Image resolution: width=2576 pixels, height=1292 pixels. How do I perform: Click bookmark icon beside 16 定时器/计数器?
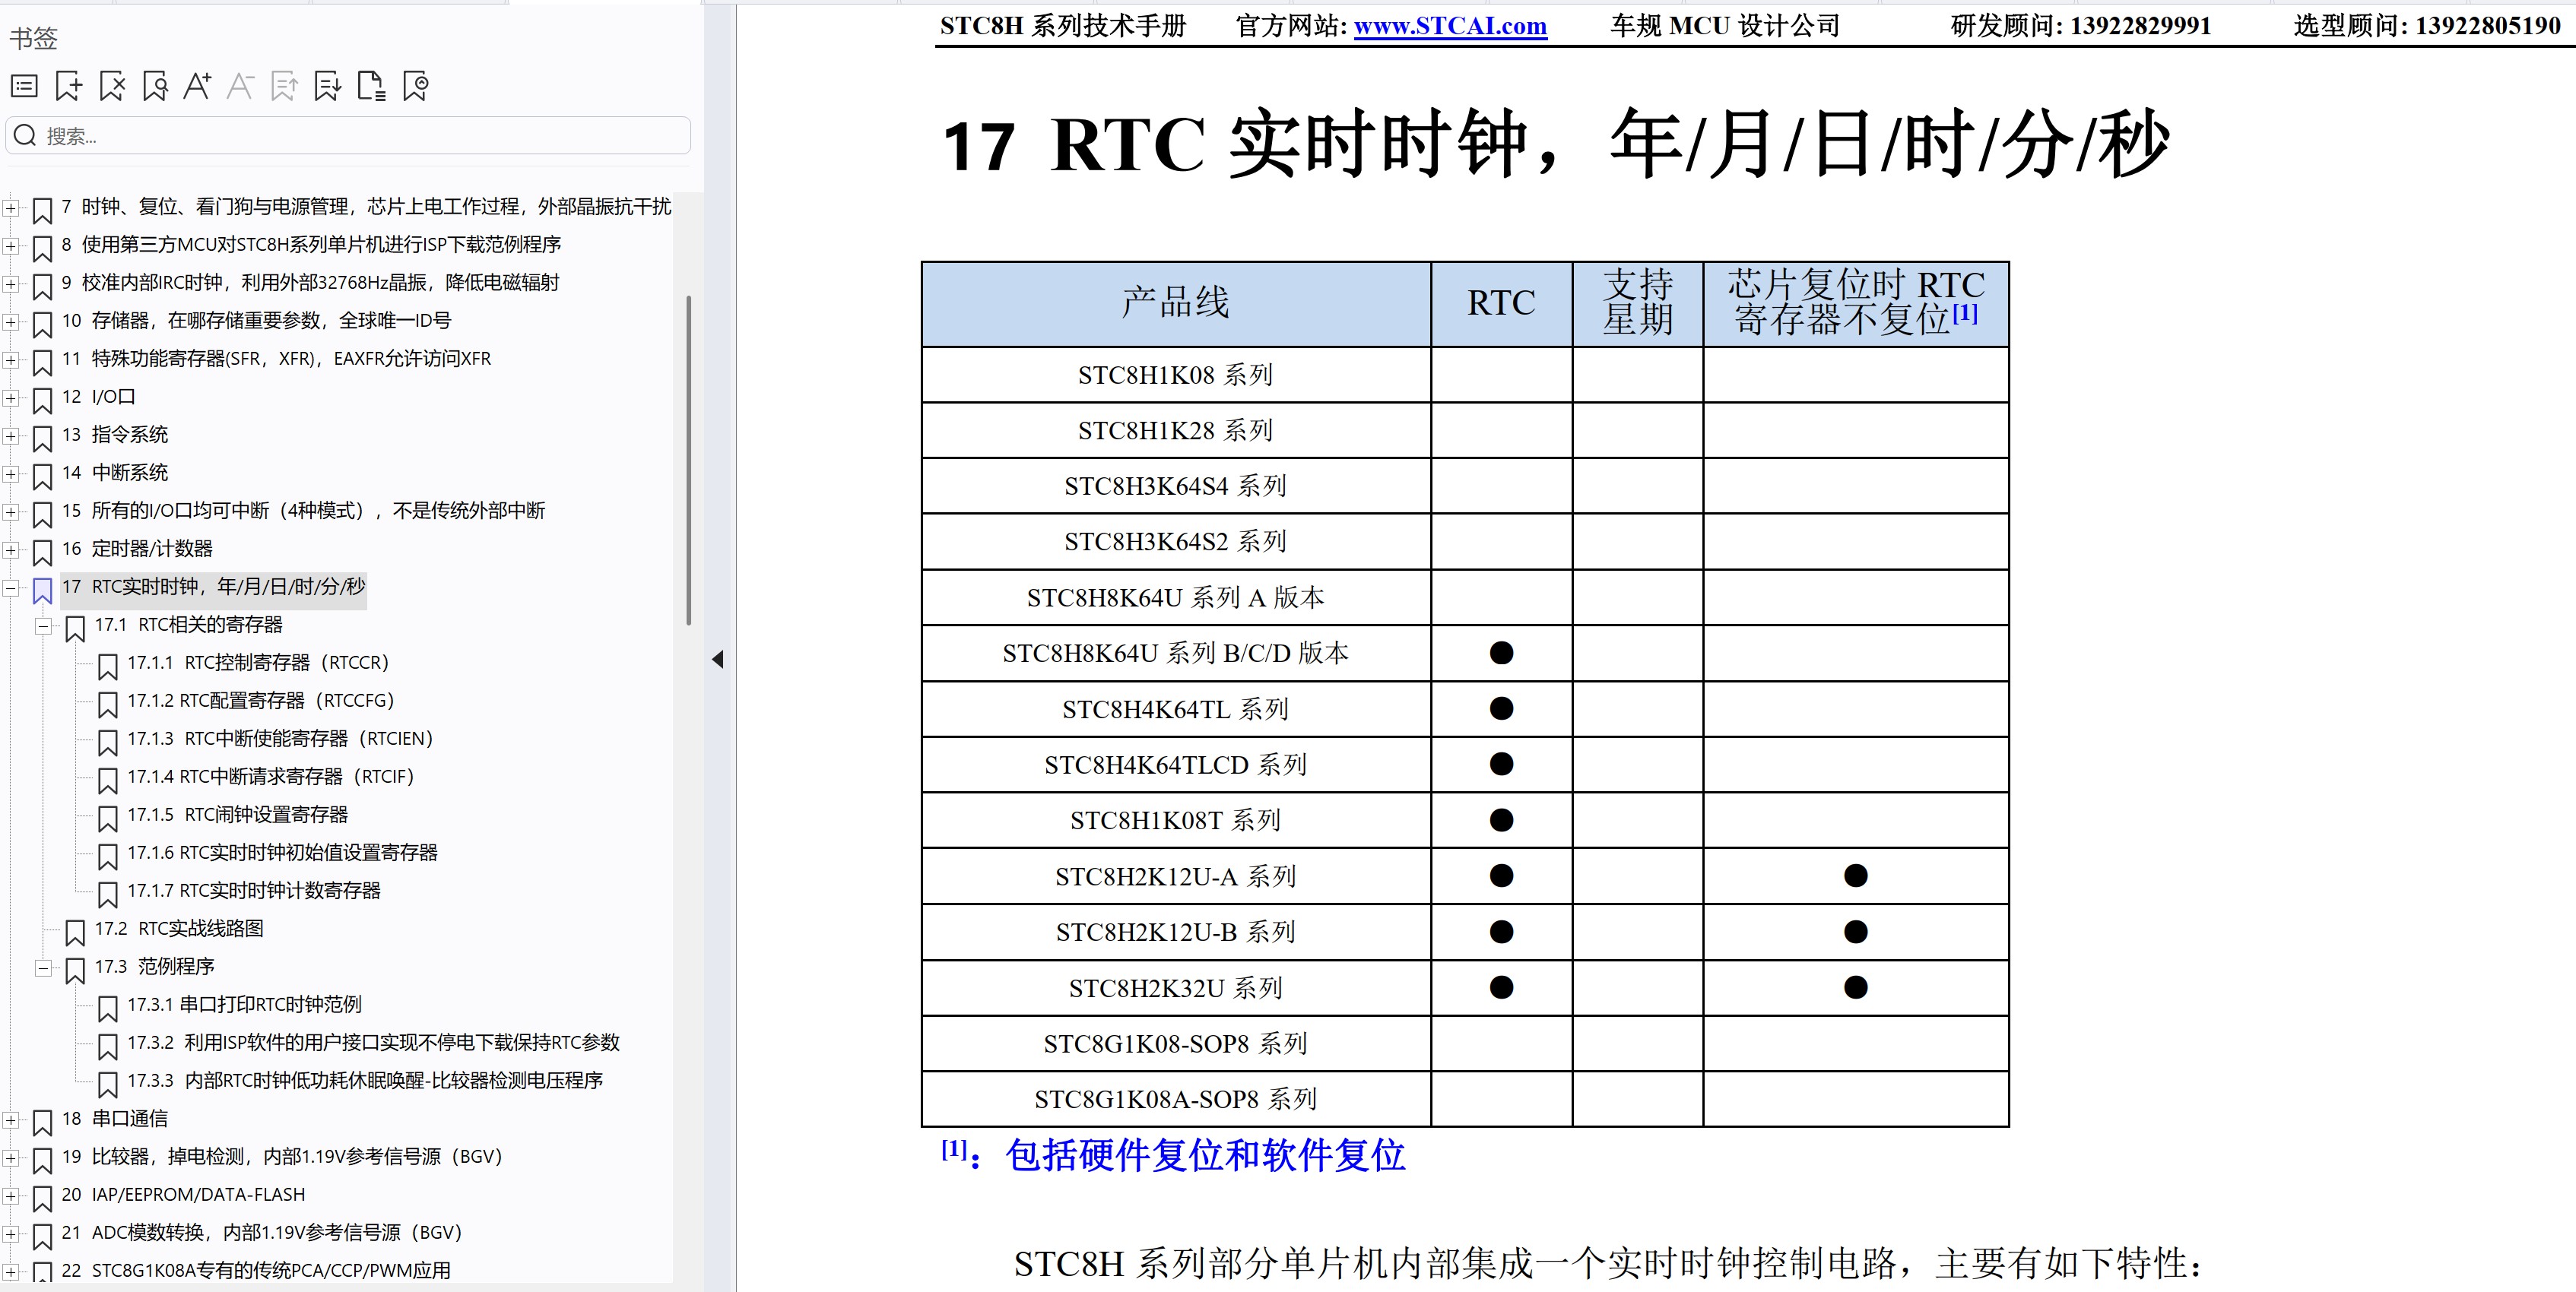click(42, 552)
